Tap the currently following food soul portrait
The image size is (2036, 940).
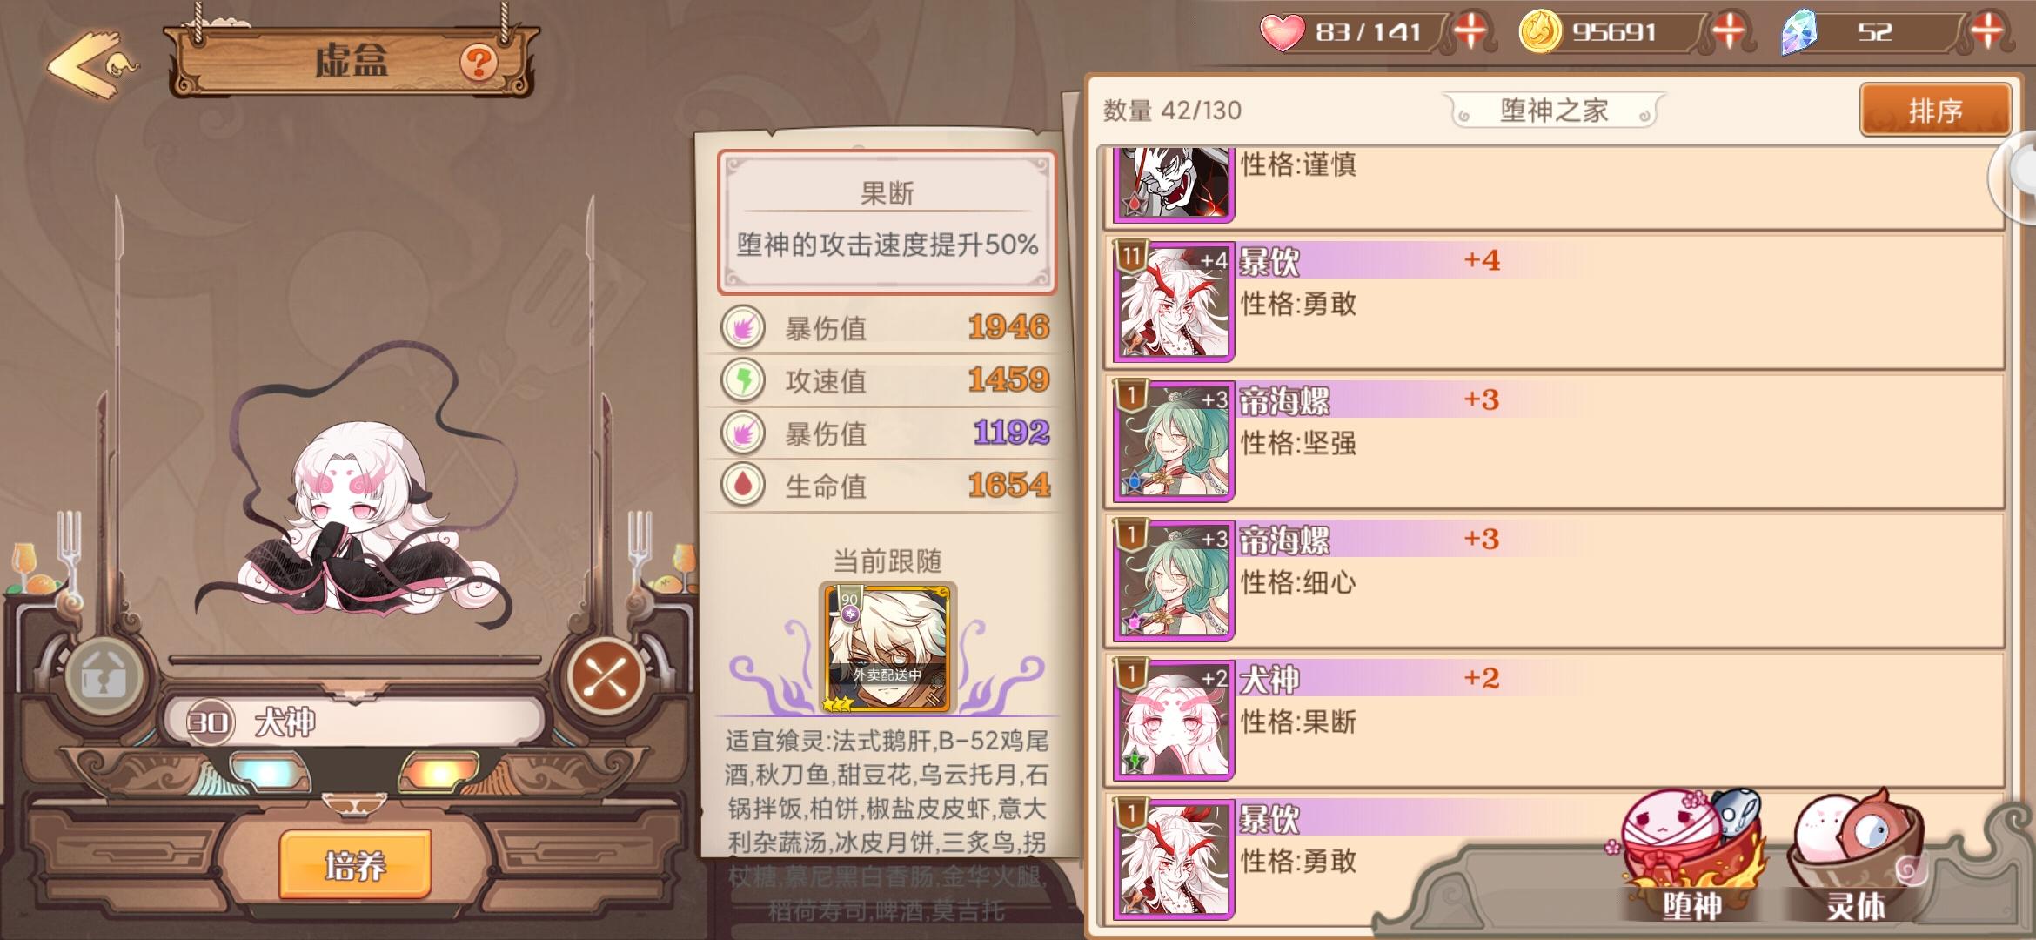[x=887, y=648]
